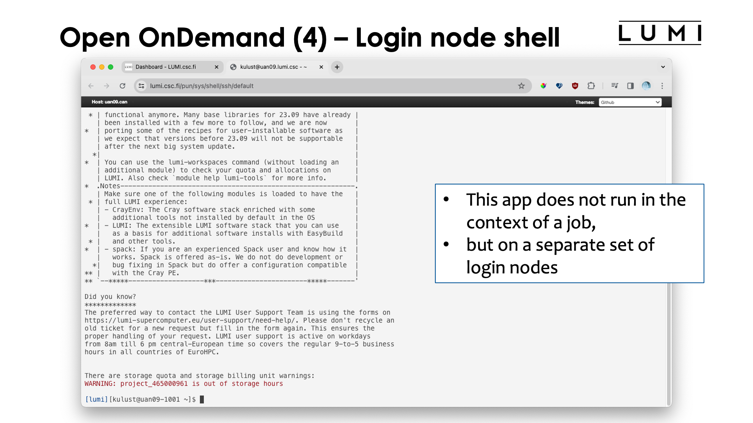Click the green fullscreen window button
The height and width of the screenshot is (423, 753).
coord(111,67)
